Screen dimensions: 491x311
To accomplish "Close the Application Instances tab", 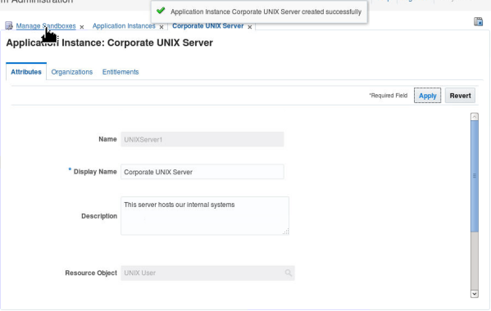I will point(161,27).
